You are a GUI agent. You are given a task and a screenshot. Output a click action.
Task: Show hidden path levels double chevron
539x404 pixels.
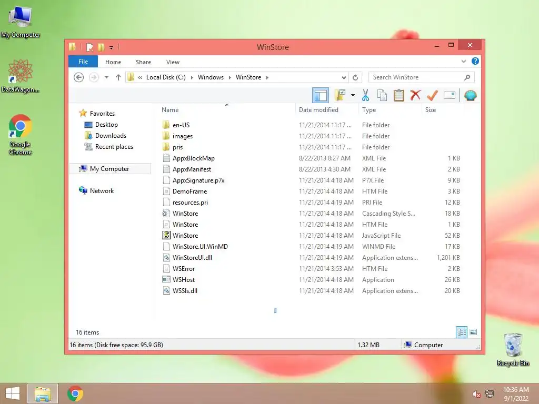[140, 77]
